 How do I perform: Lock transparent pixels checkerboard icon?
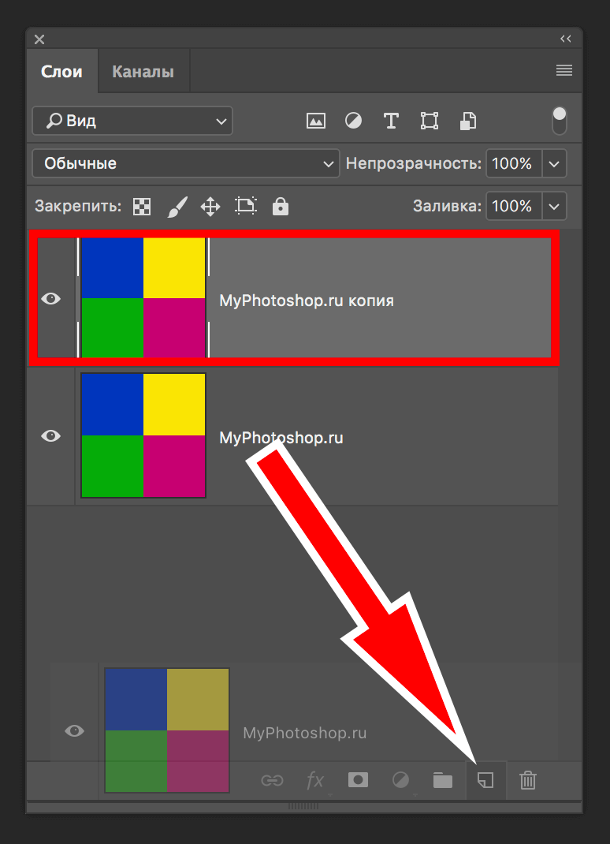pos(142,207)
